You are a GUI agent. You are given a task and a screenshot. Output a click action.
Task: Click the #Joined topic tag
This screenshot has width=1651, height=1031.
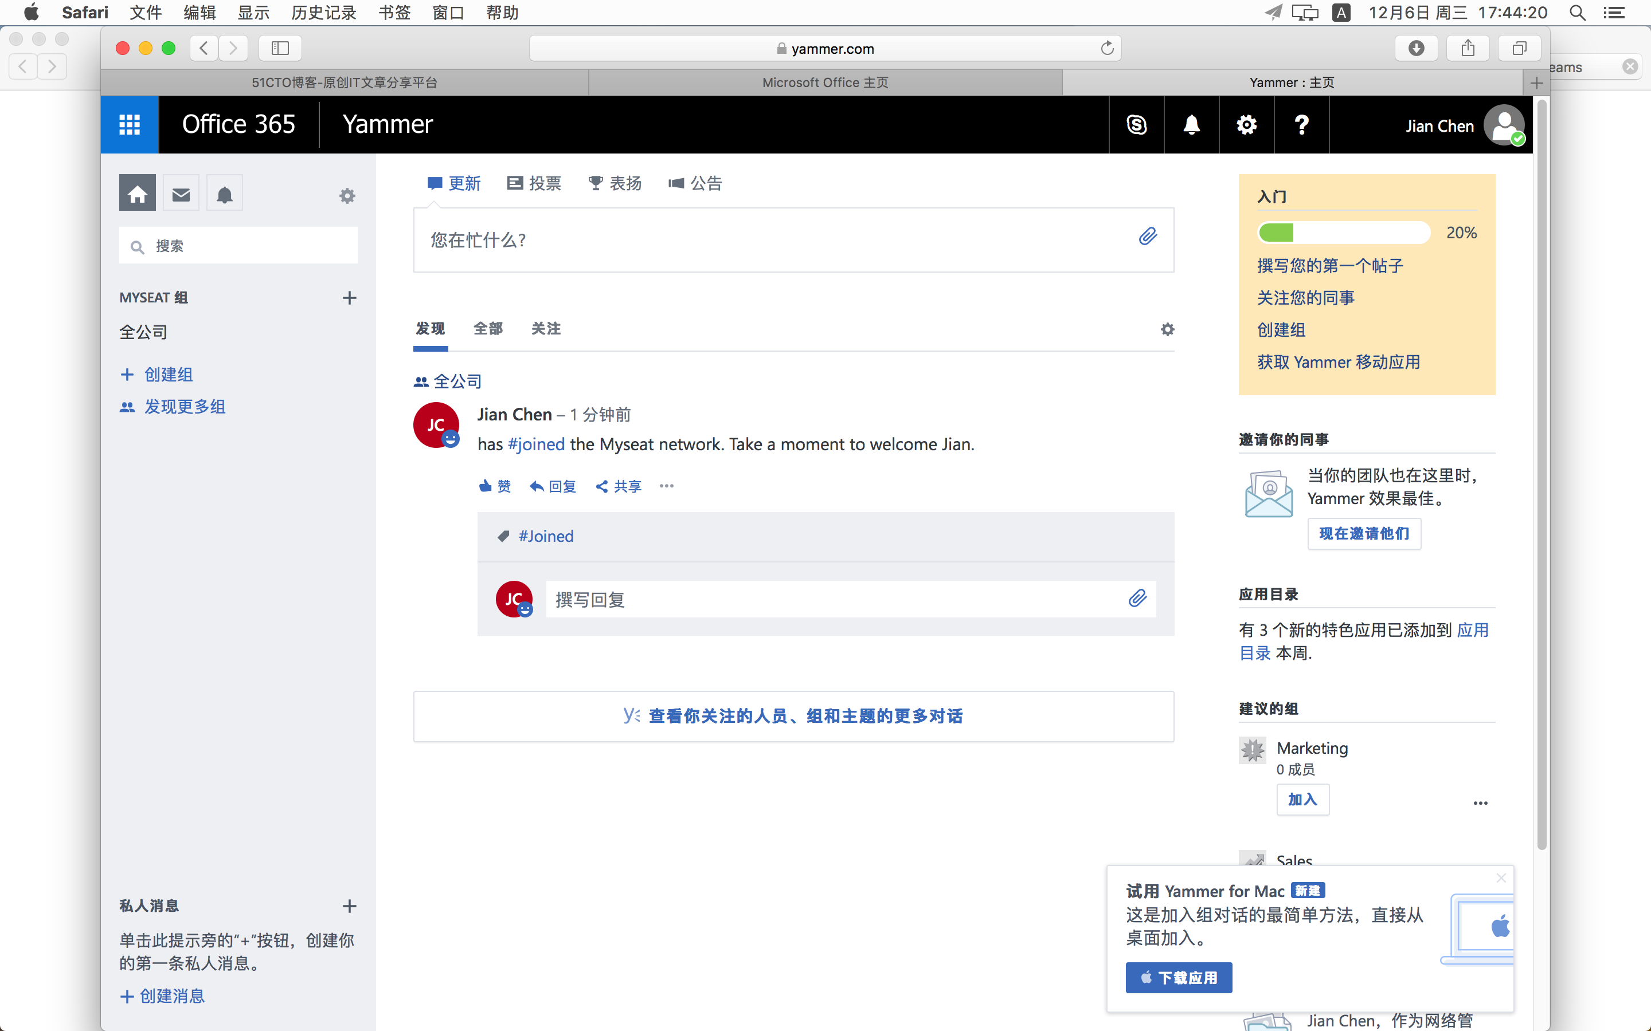point(546,536)
